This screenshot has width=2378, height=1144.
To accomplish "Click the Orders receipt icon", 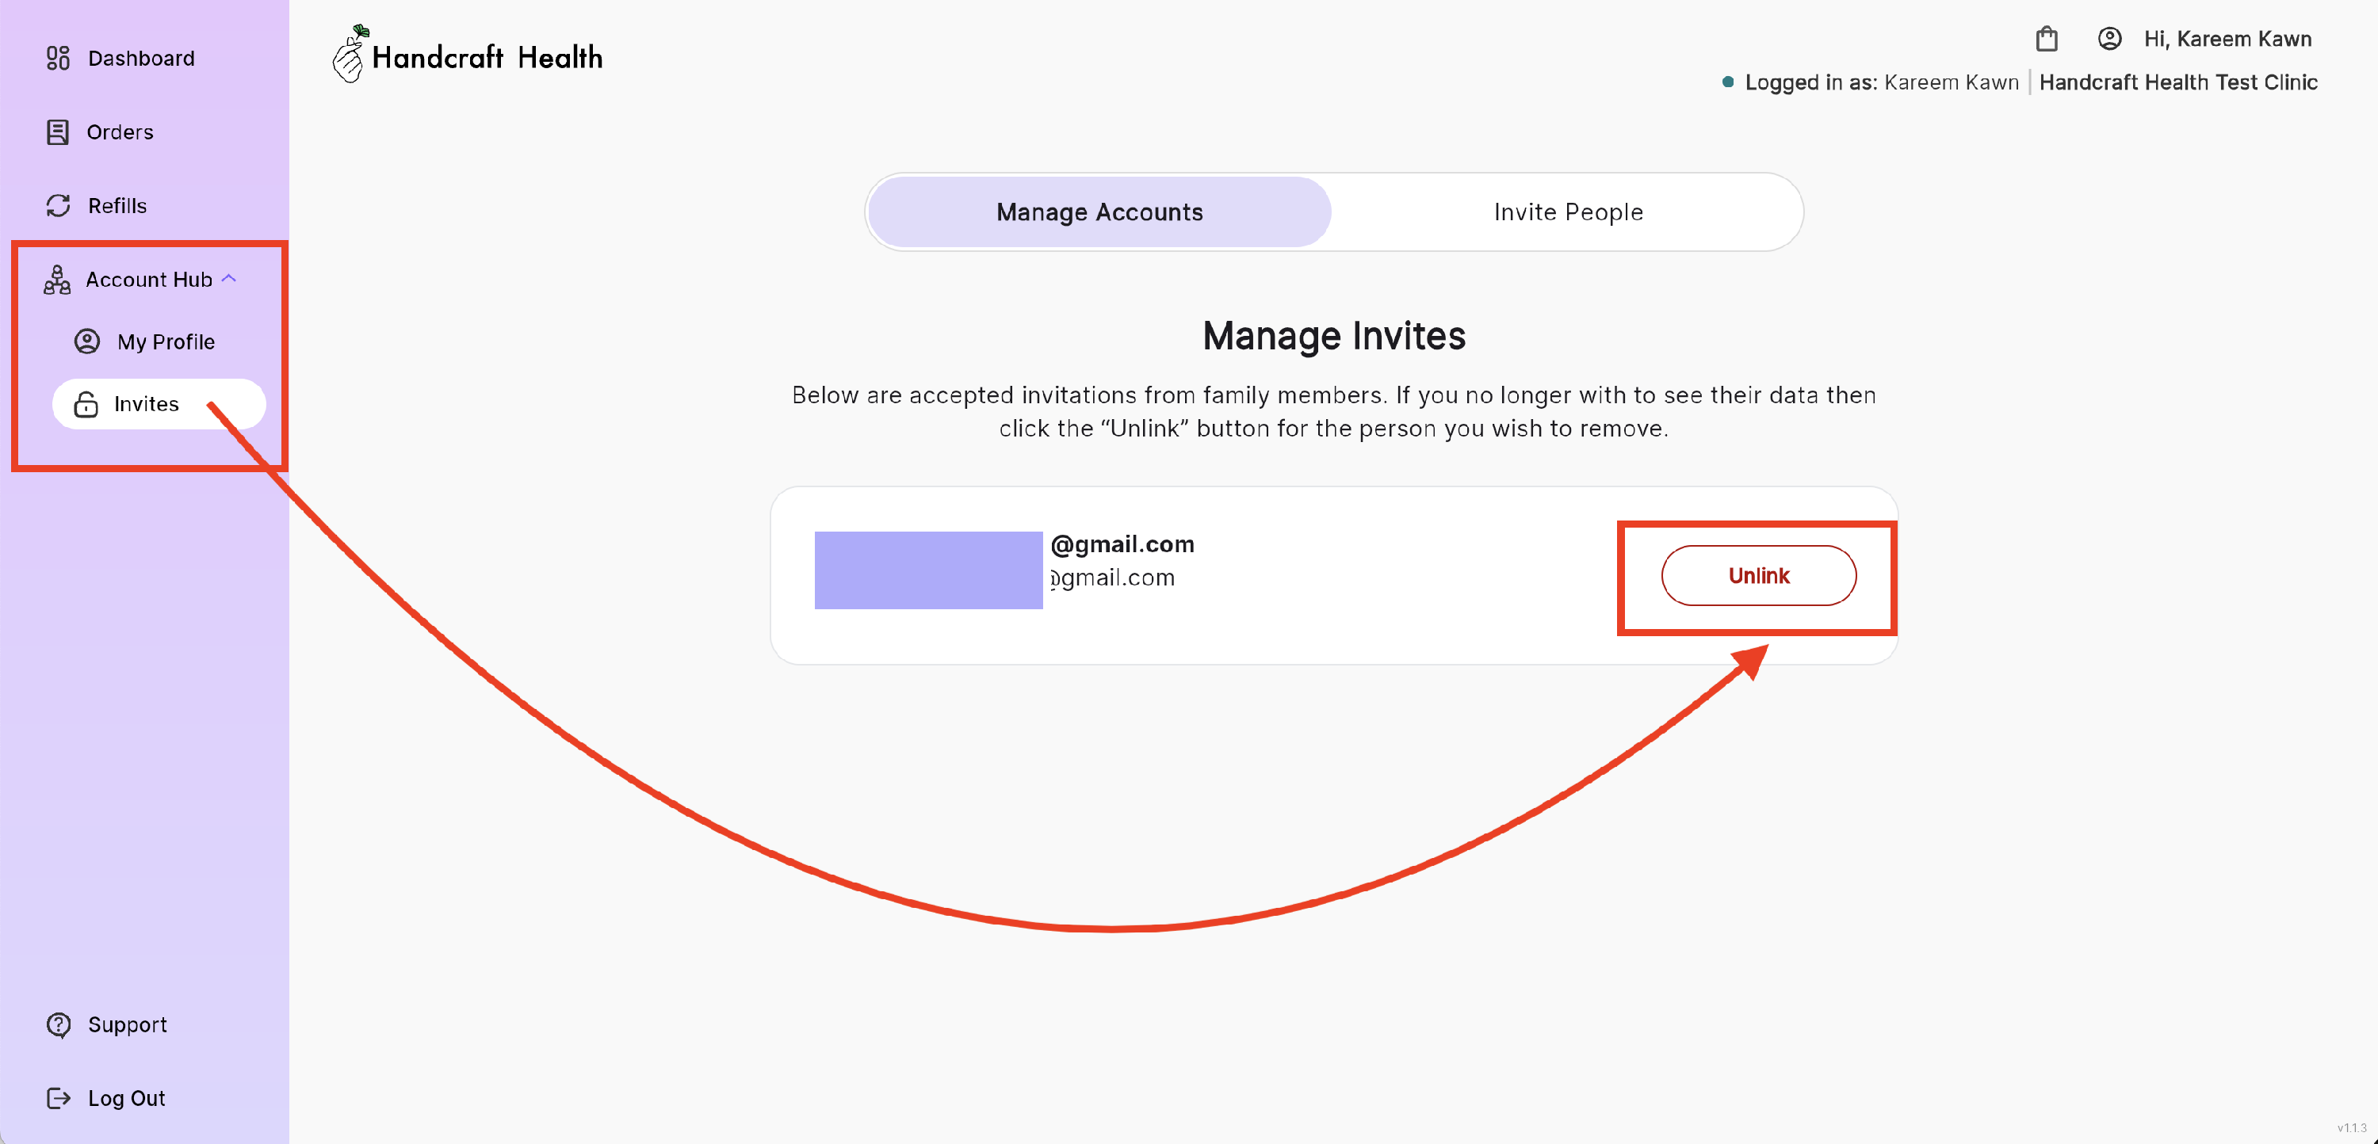I will 57,132.
